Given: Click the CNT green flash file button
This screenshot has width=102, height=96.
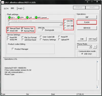Looking at the screenshot, I should tap(29, 17).
